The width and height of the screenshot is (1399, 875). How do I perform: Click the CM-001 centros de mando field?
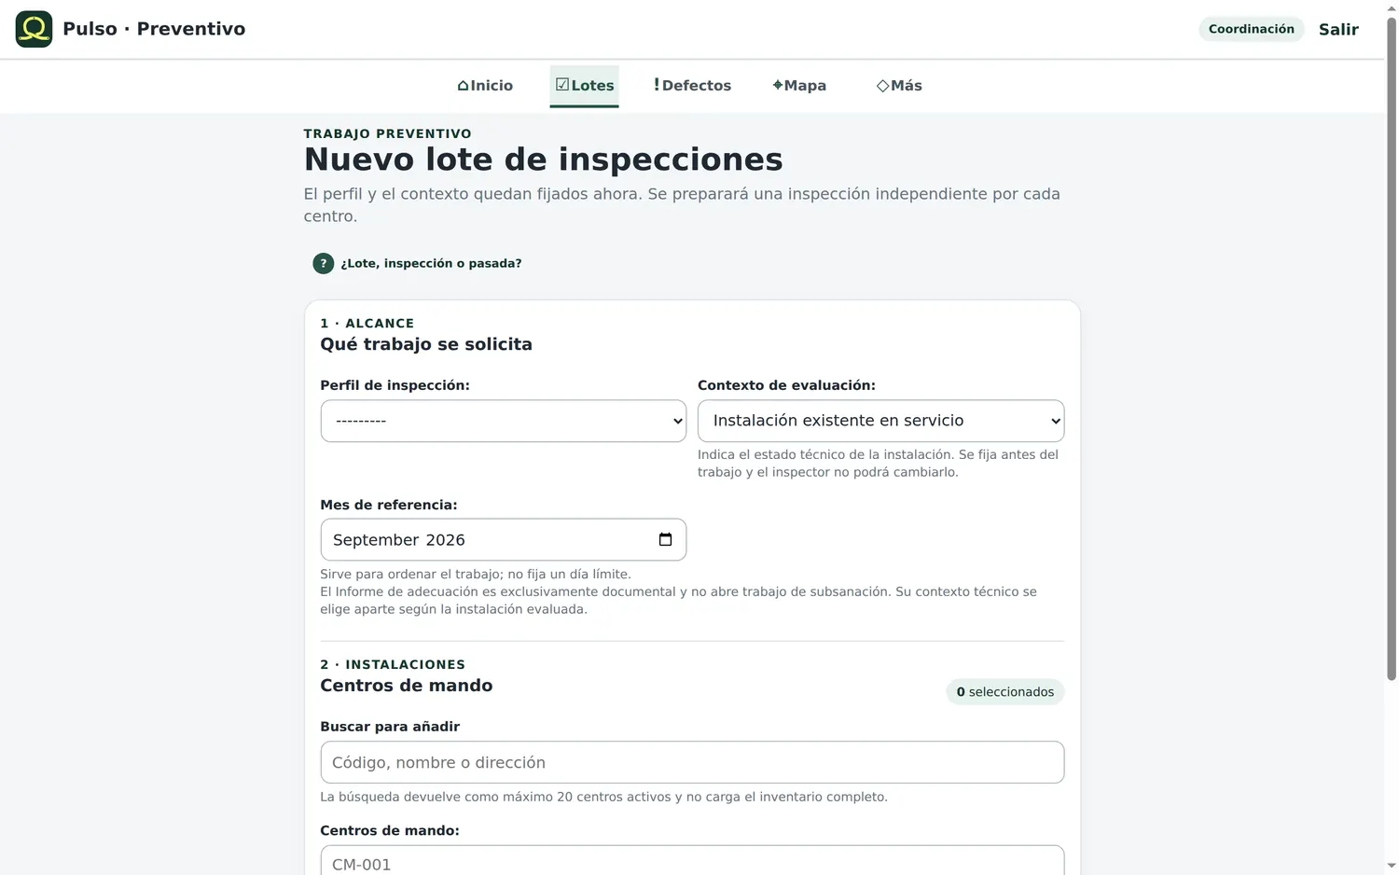692,861
